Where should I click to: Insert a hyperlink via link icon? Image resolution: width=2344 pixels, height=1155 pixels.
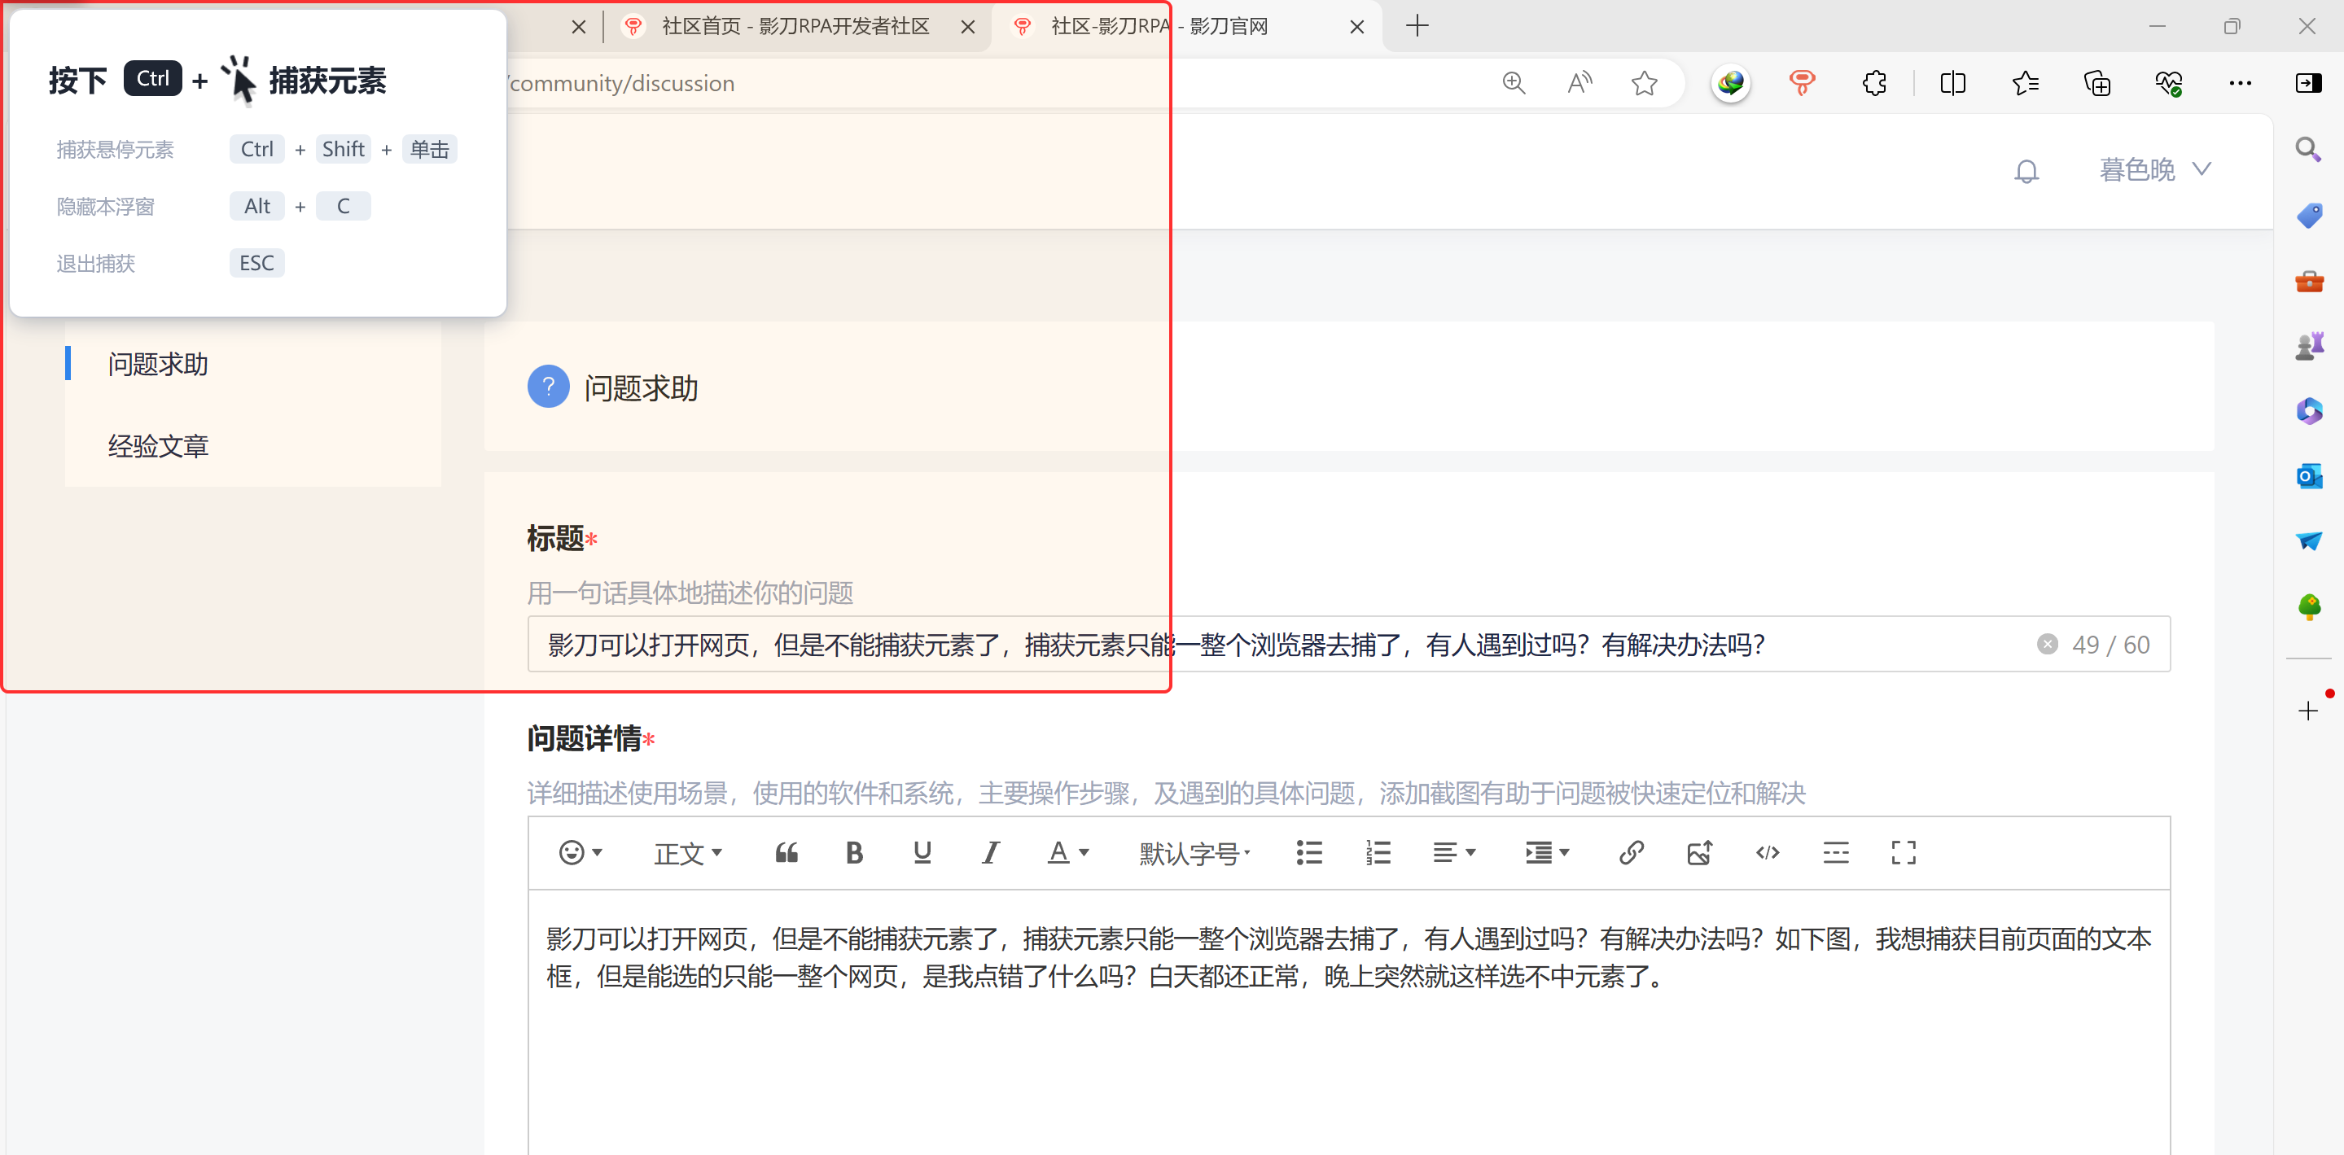coord(1631,852)
